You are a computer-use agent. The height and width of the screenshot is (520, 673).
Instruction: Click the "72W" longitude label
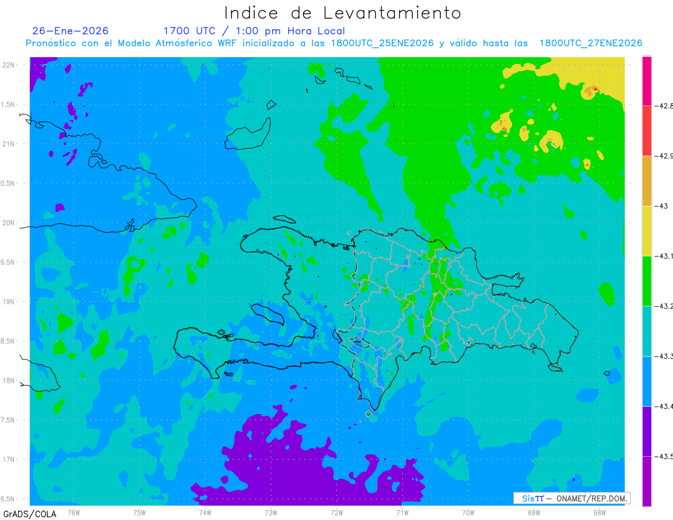pos(336,512)
